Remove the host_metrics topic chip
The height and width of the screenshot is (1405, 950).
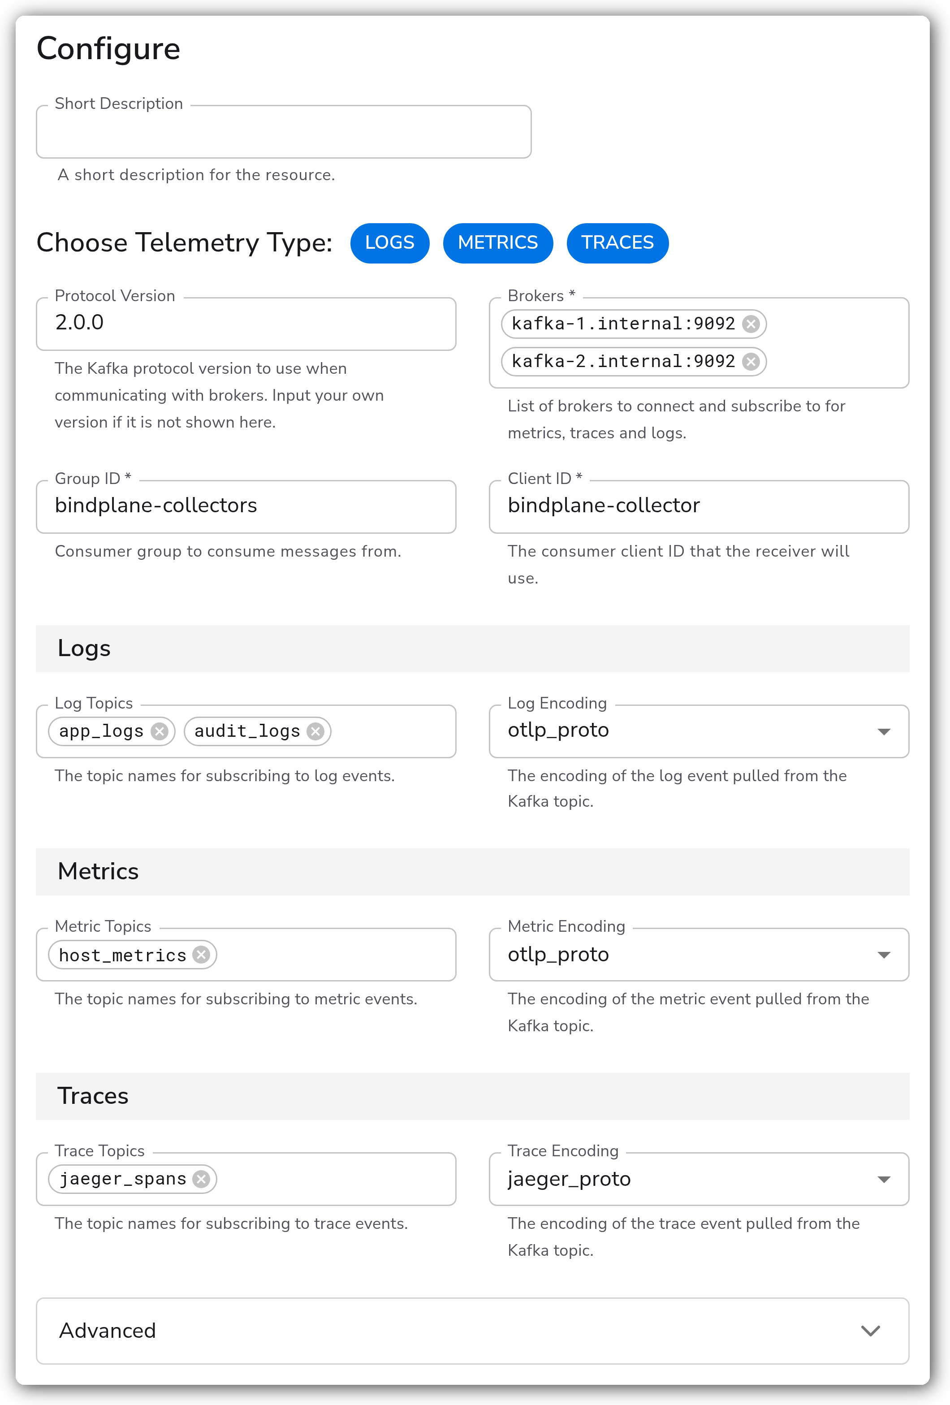pos(201,955)
